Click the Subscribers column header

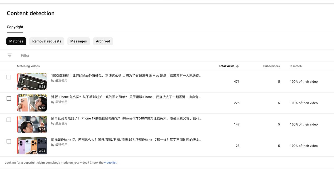271,66
